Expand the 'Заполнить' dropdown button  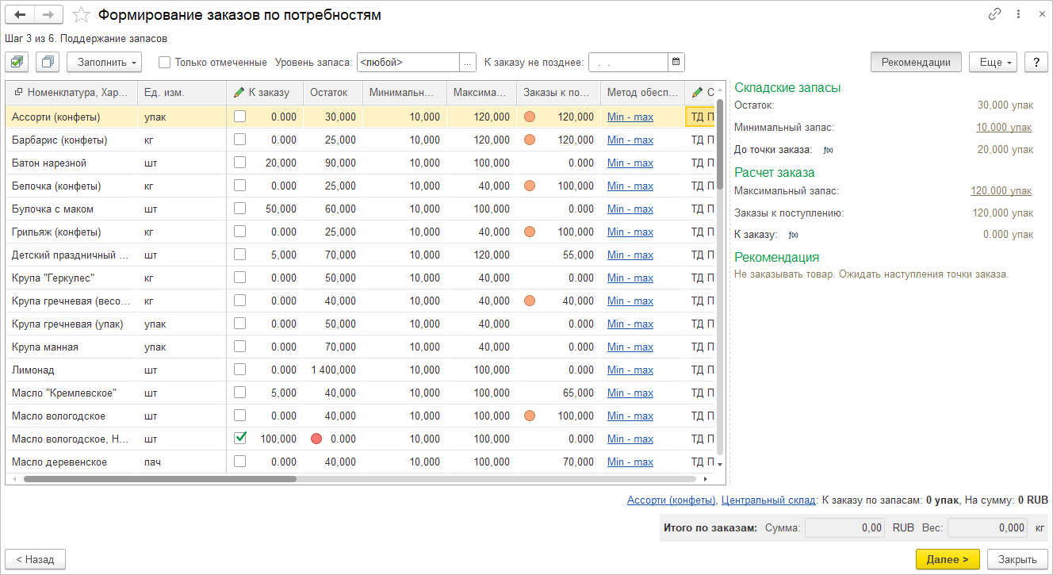pos(104,62)
